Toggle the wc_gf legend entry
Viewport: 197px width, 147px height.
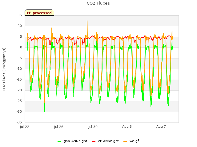pos(131,141)
